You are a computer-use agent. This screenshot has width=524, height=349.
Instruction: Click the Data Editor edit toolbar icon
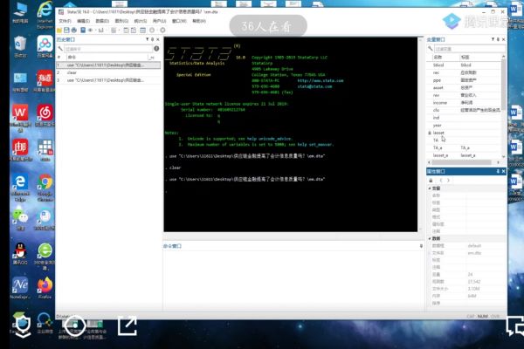(x=126, y=31)
